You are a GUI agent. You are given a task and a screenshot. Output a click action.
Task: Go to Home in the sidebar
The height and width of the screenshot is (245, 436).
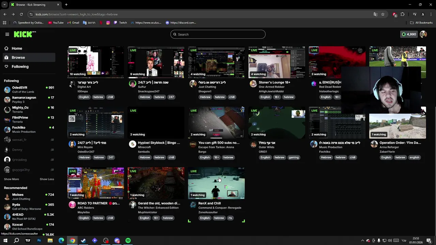point(28,48)
